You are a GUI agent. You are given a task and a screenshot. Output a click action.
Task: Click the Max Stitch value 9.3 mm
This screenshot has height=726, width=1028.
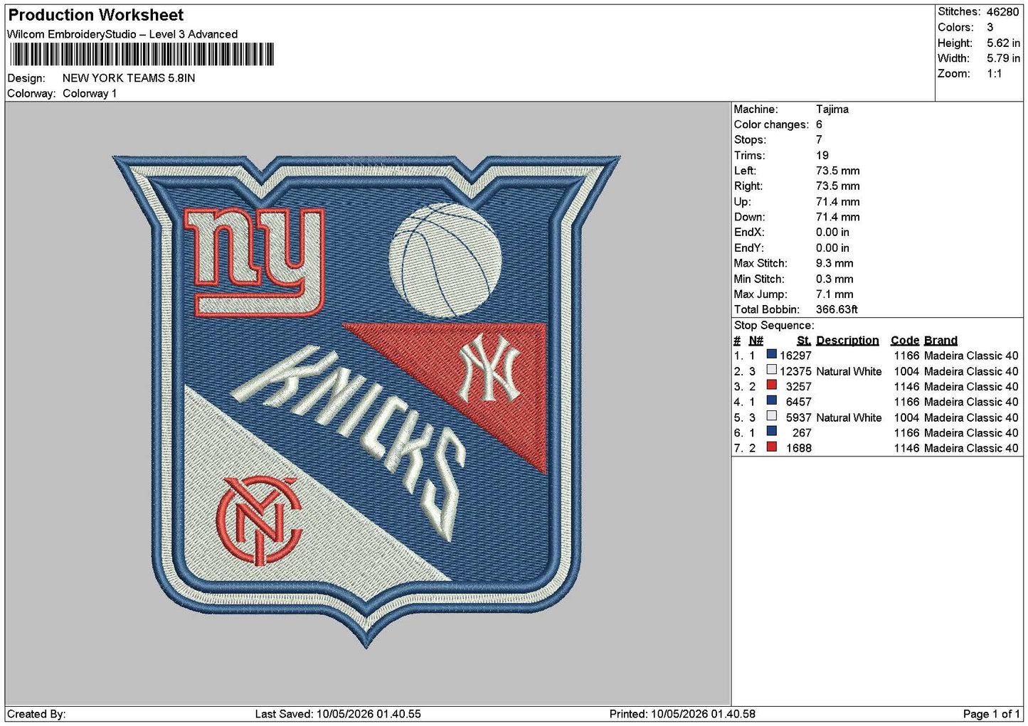(x=834, y=263)
